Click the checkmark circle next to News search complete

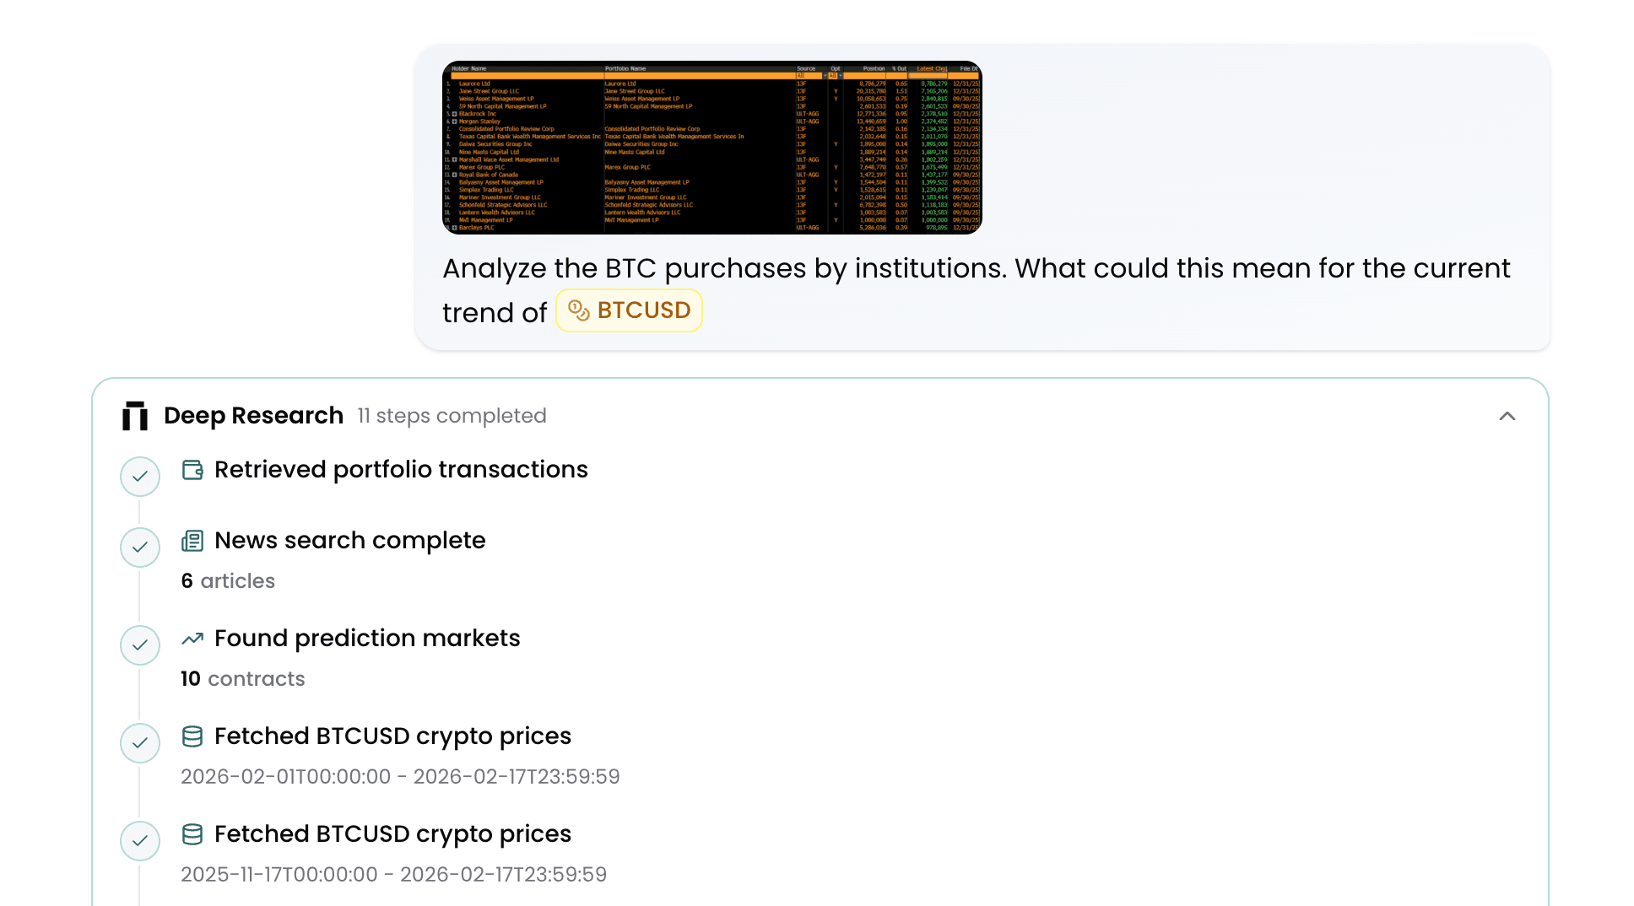139,547
